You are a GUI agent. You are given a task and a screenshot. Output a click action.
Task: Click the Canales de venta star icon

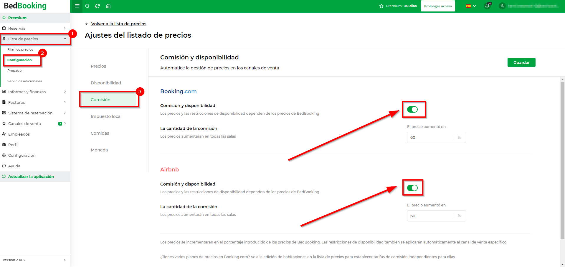(4, 124)
